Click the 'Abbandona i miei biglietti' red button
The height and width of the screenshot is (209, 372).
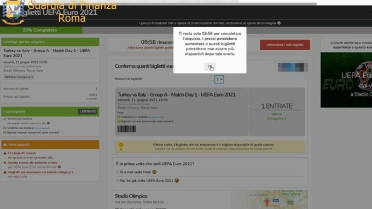click(x=284, y=45)
